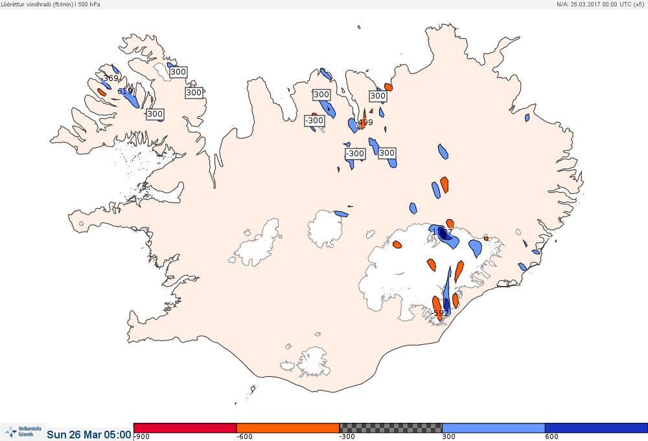This screenshot has height=441, width=648.
Task: Select the red legend band from -900 to -600
Action: click(x=185, y=428)
